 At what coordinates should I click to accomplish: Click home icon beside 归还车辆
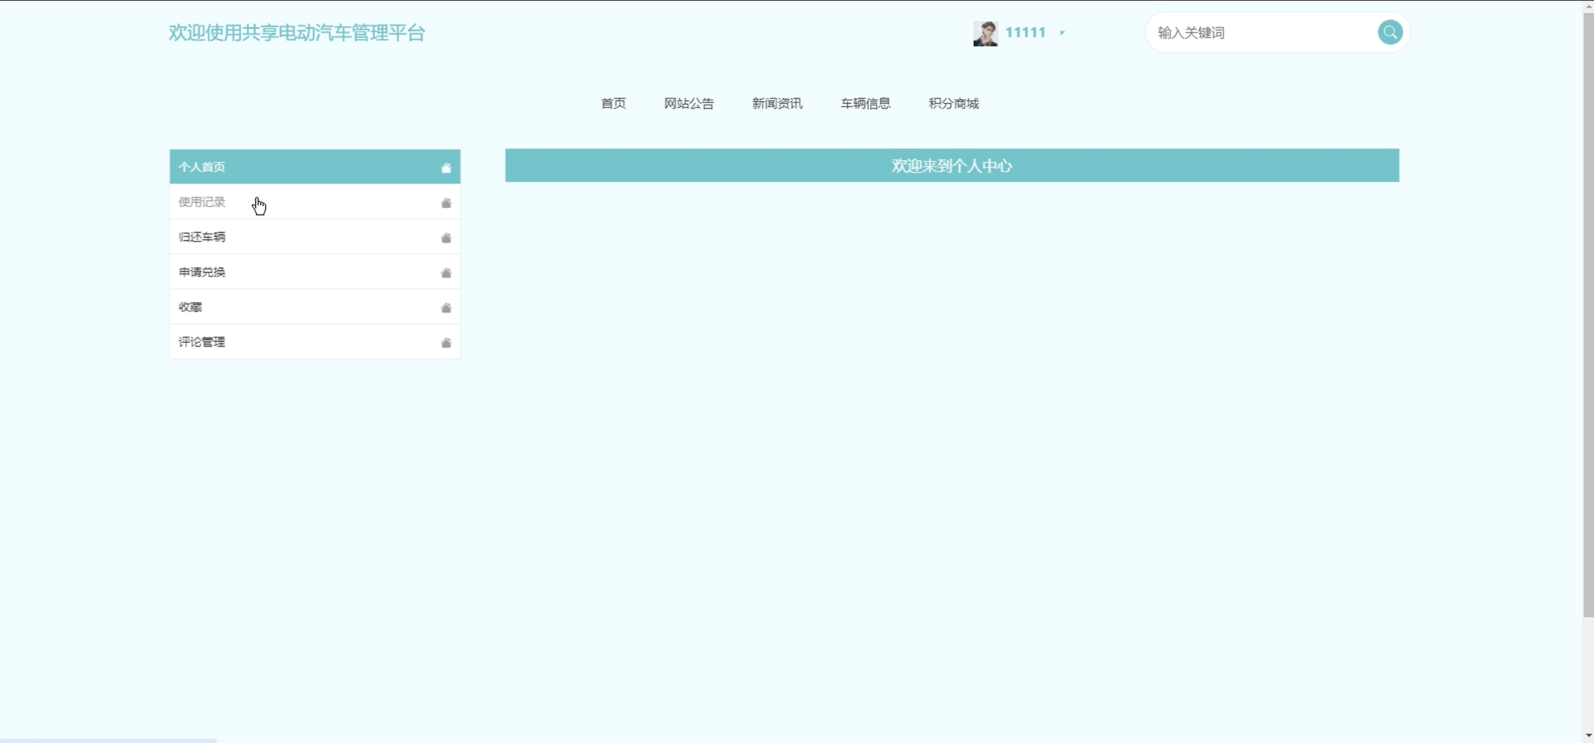tap(446, 237)
